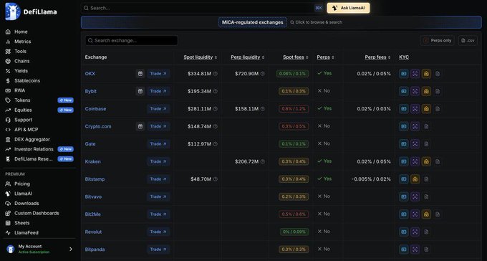Click the DefiLlama Research icon
This screenshot has height=261, width=487.
pyautogui.click(x=8, y=159)
